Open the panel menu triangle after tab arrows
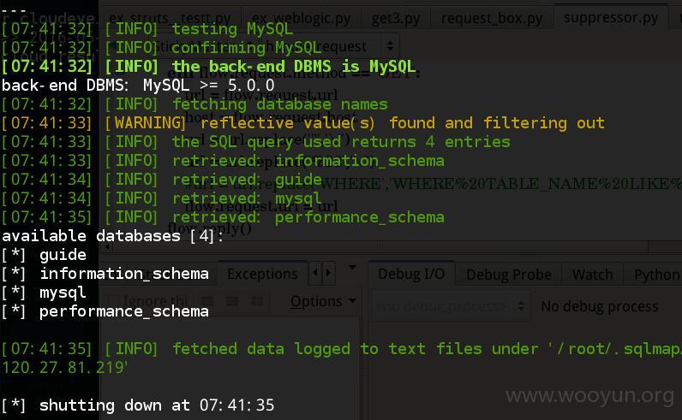Image resolution: width=682 pixels, height=420 pixels. click(x=353, y=267)
